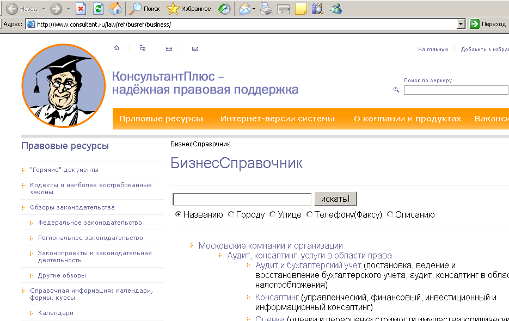
Task: Open Федеральное законодательство sidebar item
Action: 90,223
